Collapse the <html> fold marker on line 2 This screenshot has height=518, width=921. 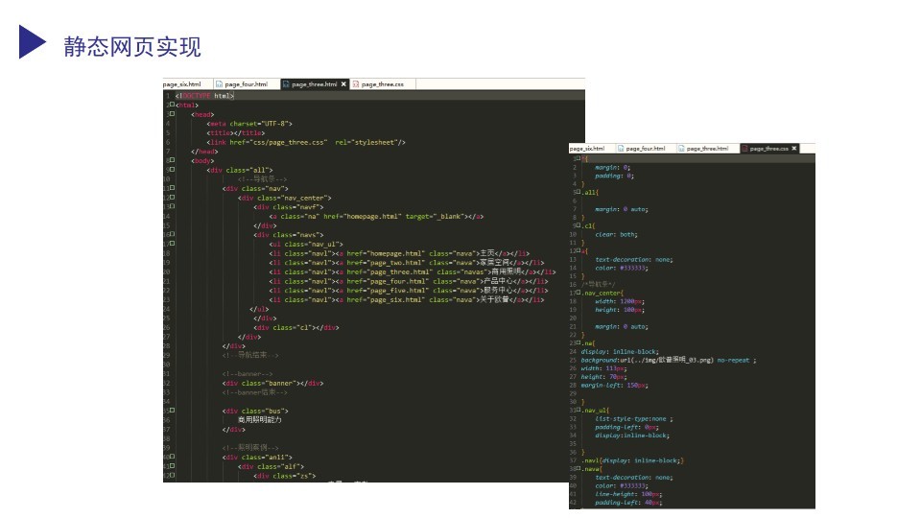pos(172,105)
